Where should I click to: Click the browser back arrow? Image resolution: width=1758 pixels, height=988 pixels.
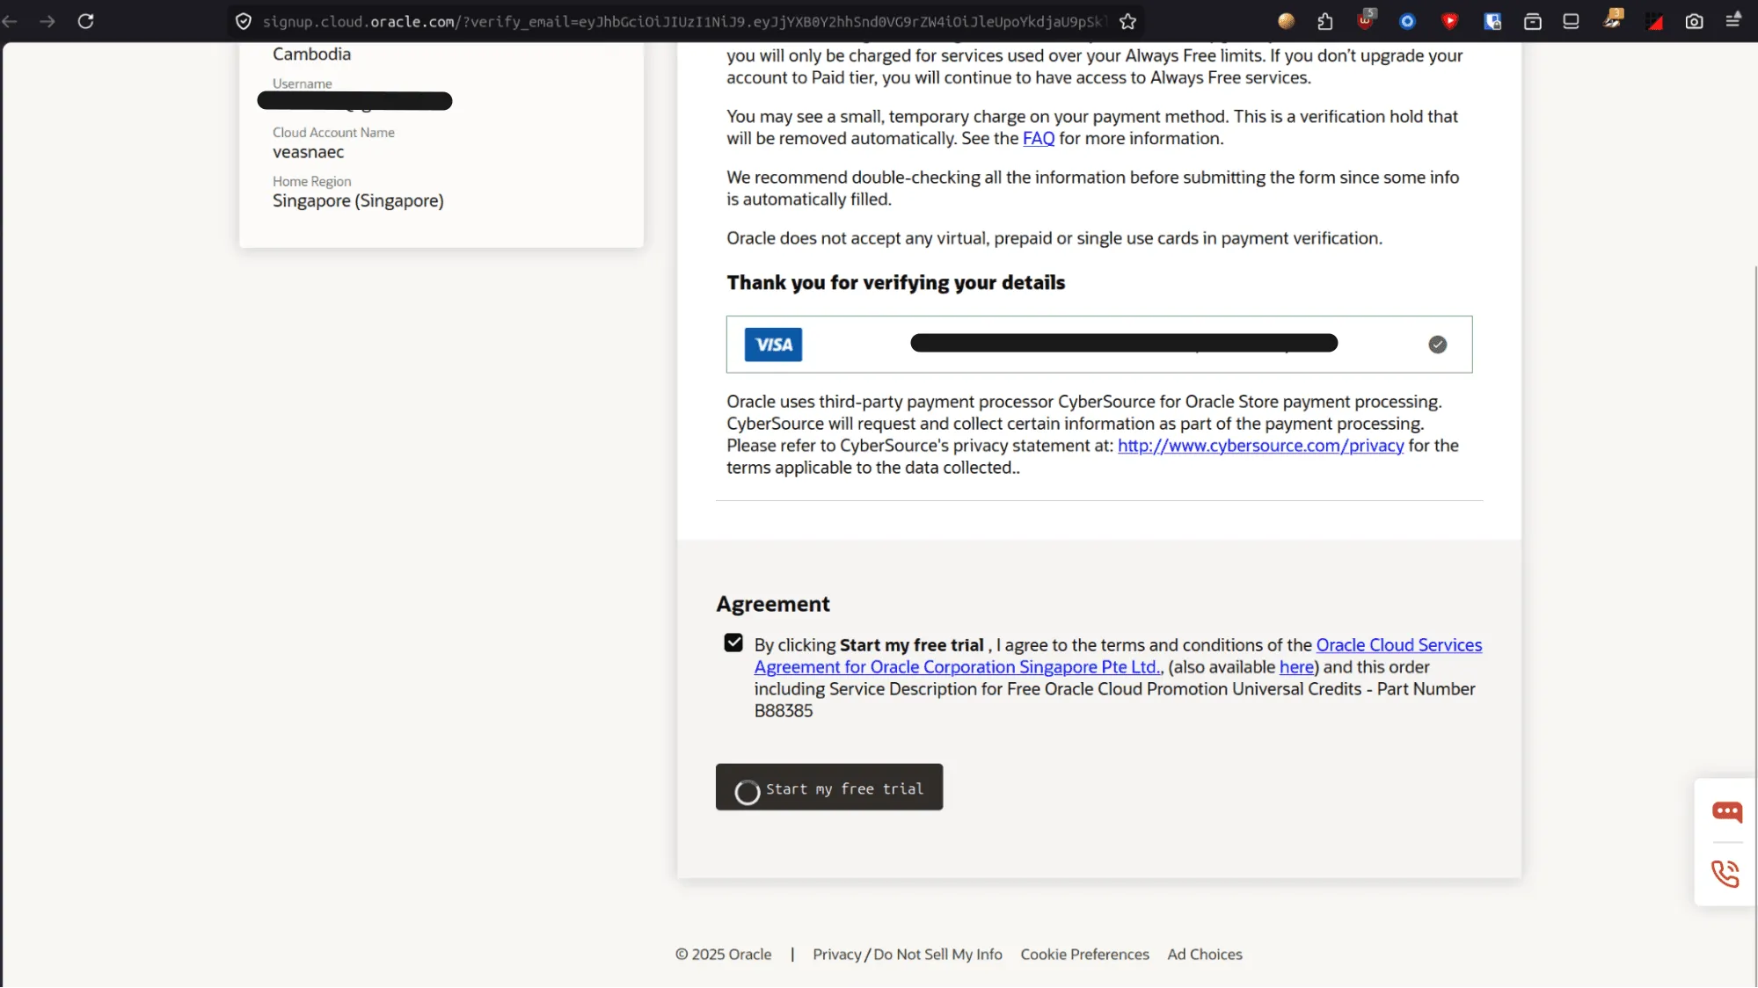point(11,21)
